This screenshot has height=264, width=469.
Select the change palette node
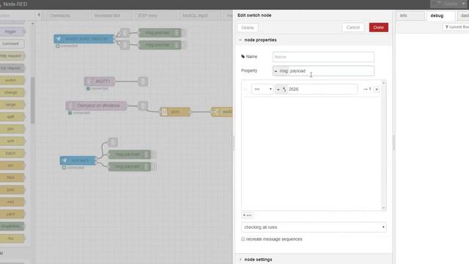click(12, 92)
